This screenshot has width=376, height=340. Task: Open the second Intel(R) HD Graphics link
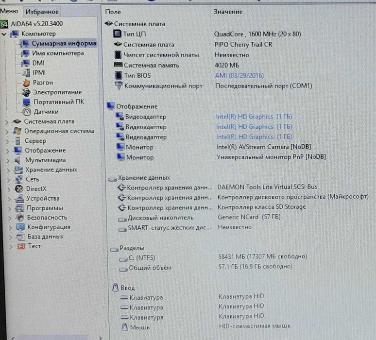pyautogui.click(x=254, y=127)
